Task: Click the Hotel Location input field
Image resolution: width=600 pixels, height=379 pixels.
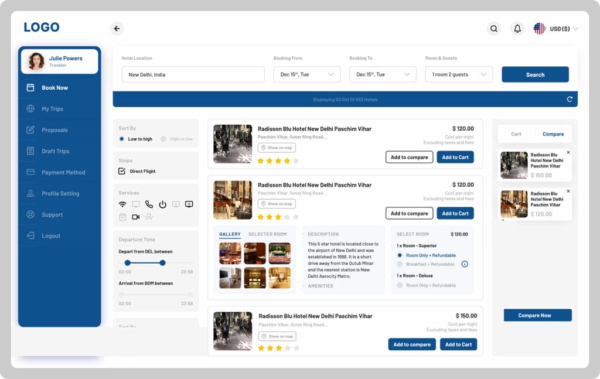Action: [x=193, y=74]
